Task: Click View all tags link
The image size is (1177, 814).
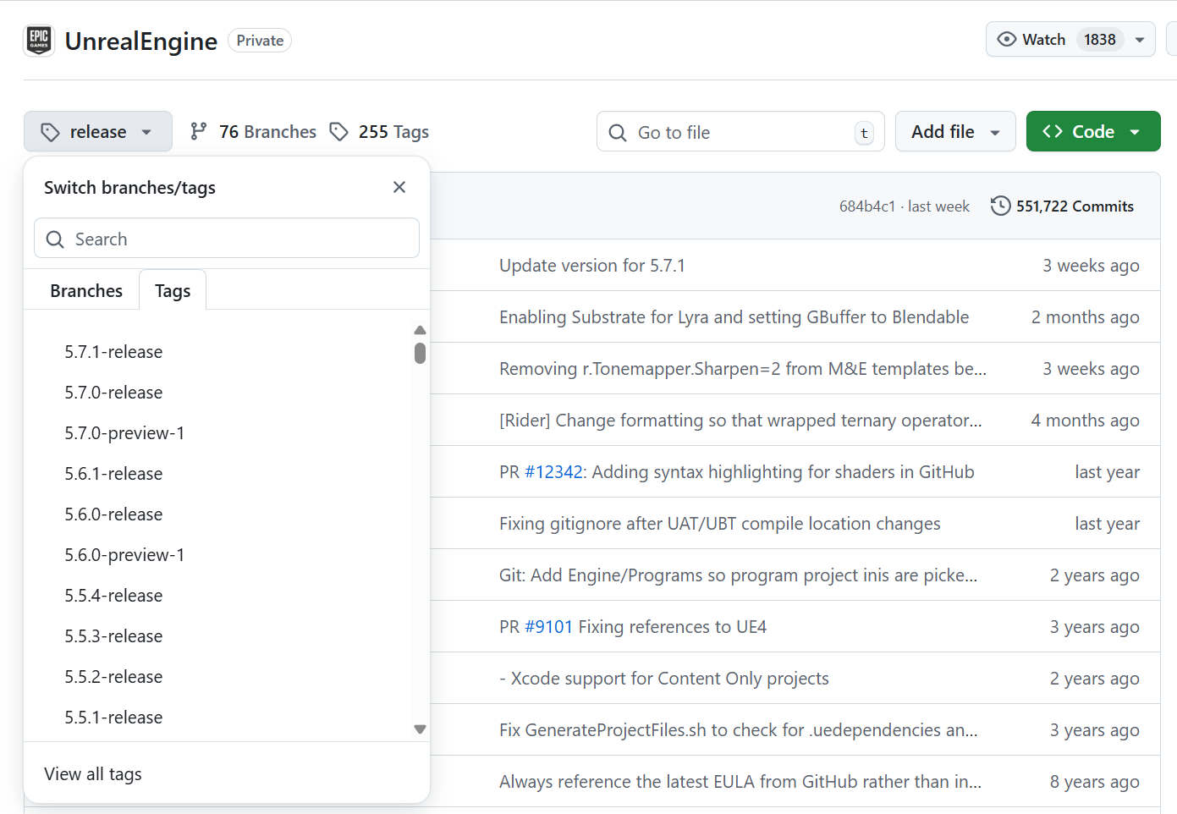Action: [93, 774]
